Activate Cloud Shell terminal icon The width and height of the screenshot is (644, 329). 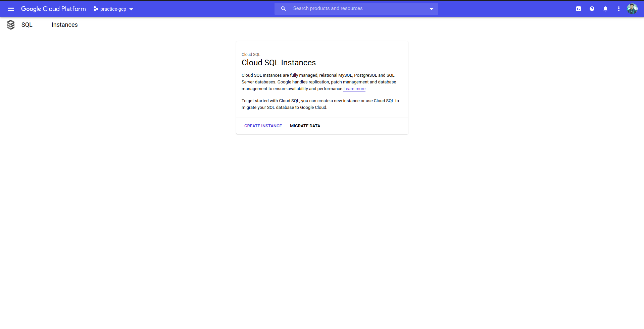[x=579, y=9]
